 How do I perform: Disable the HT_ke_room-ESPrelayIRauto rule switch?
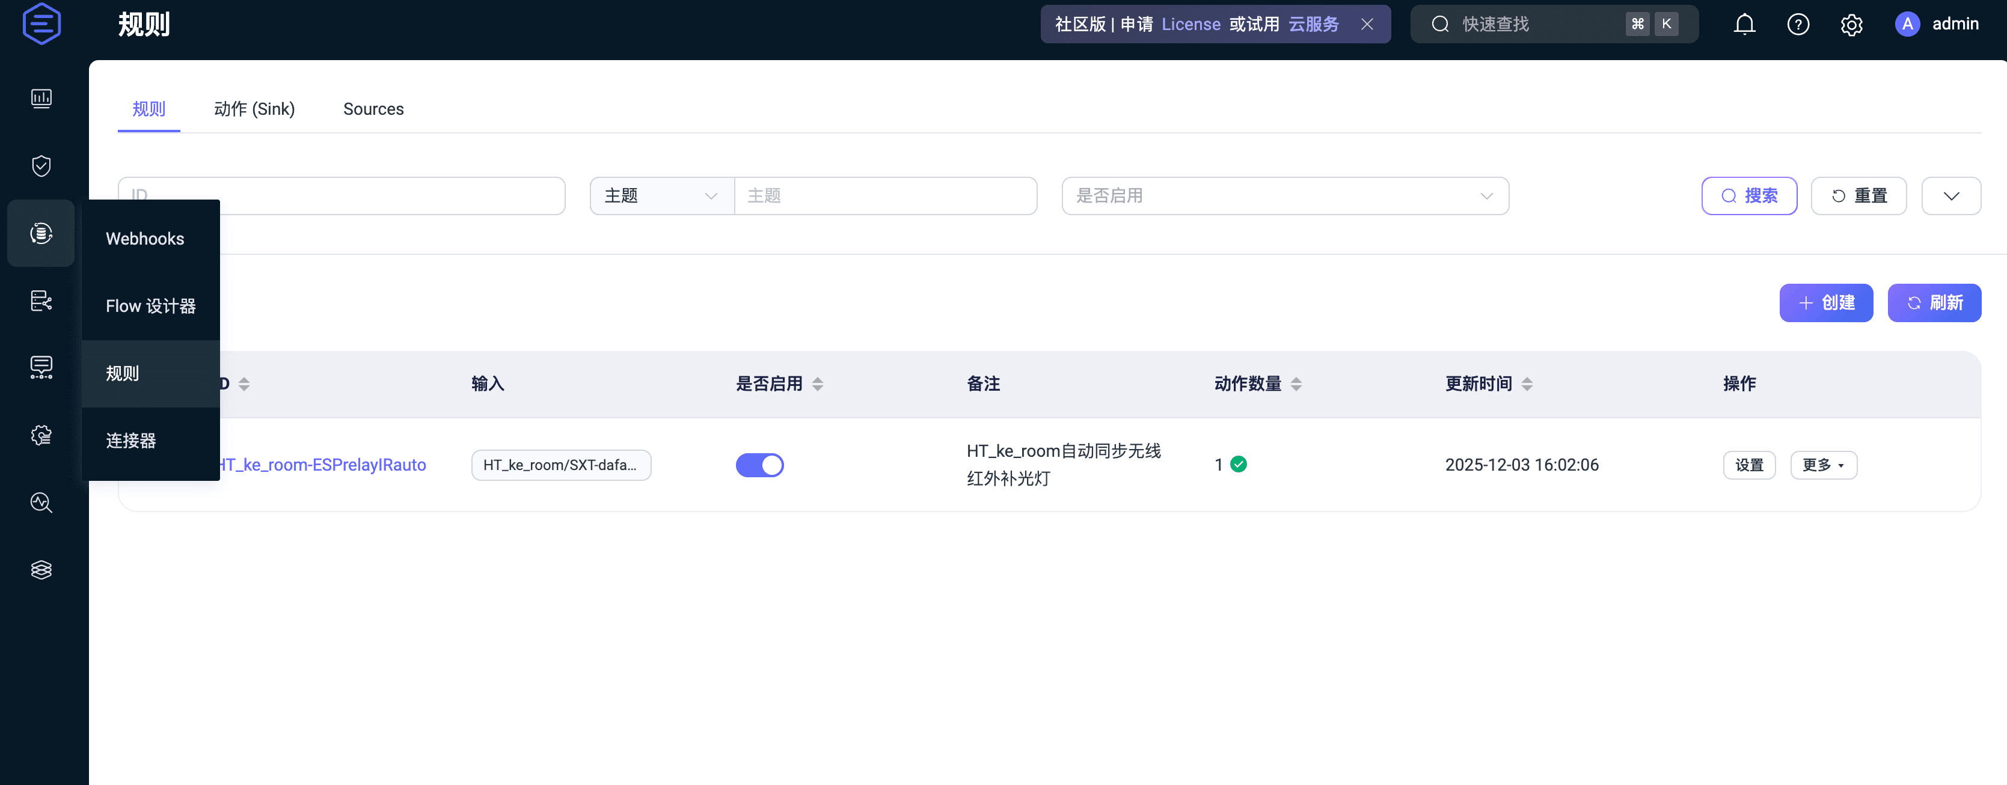tap(759, 465)
